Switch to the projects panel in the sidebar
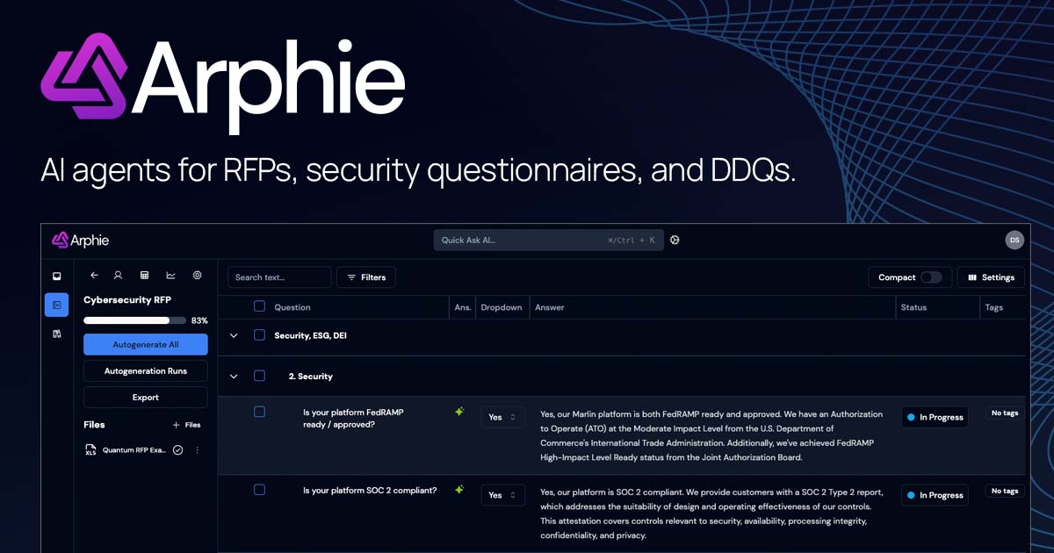This screenshot has height=553, width=1054. click(56, 305)
